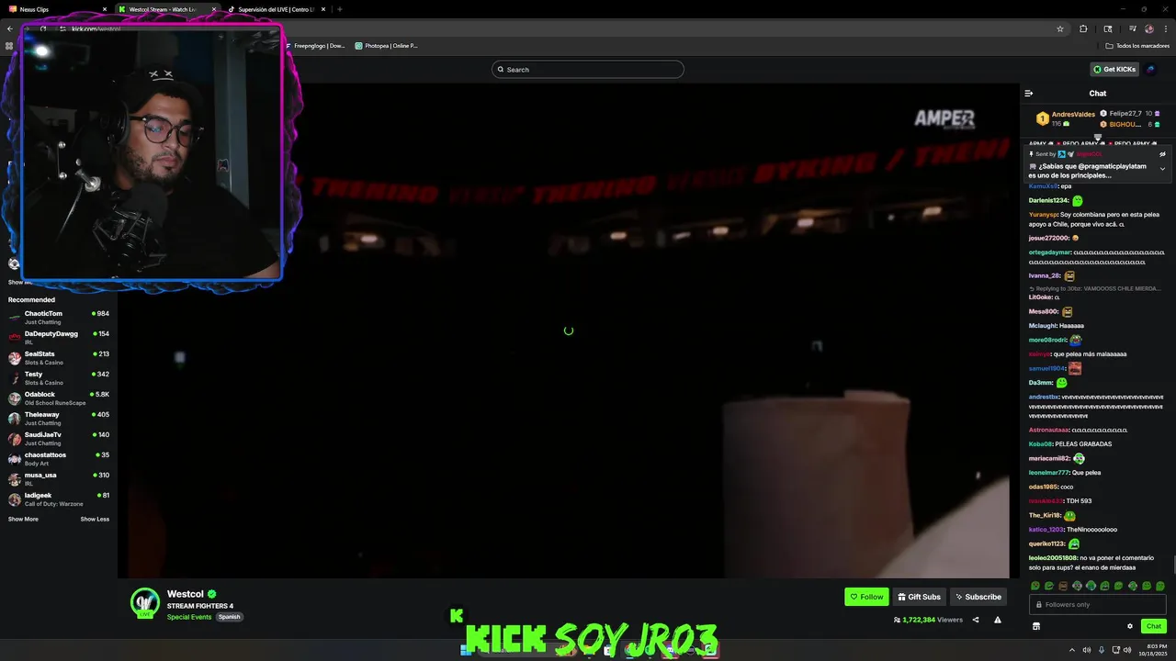1176x661 pixels.
Task: Click the Spanish language tag
Action: [229, 617]
